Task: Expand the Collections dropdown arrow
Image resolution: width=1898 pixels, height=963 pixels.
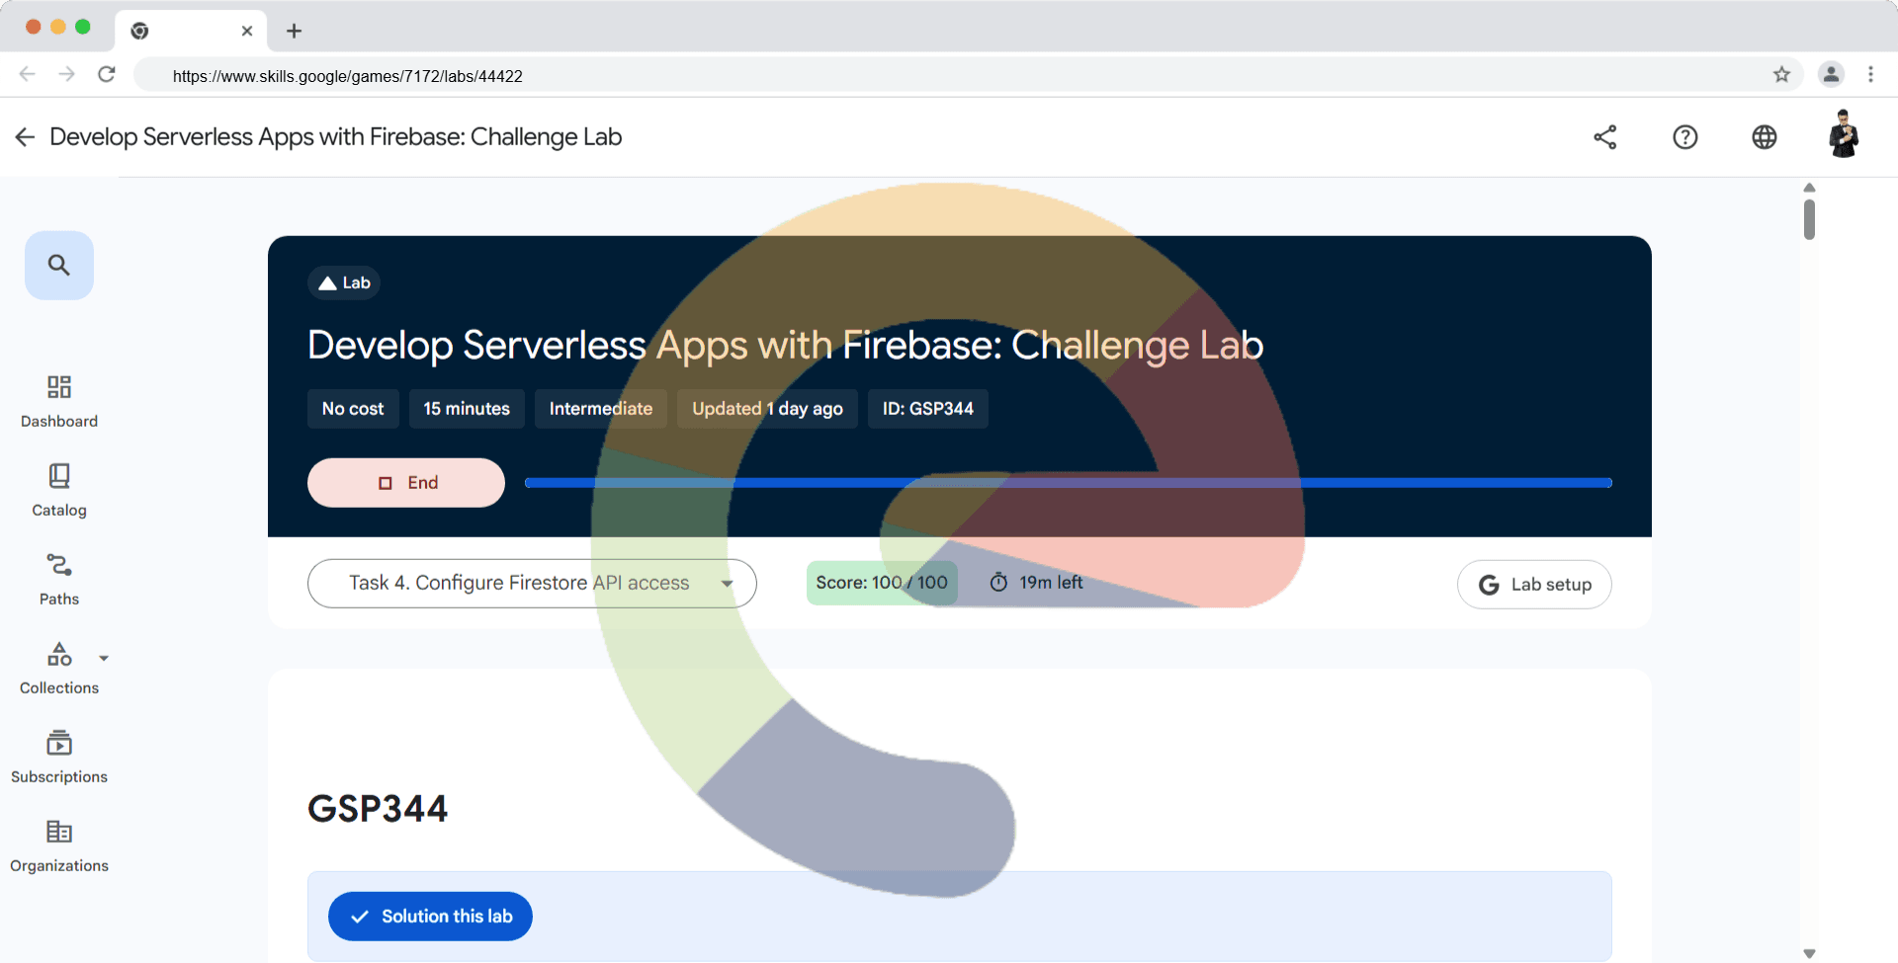Action: click(104, 658)
